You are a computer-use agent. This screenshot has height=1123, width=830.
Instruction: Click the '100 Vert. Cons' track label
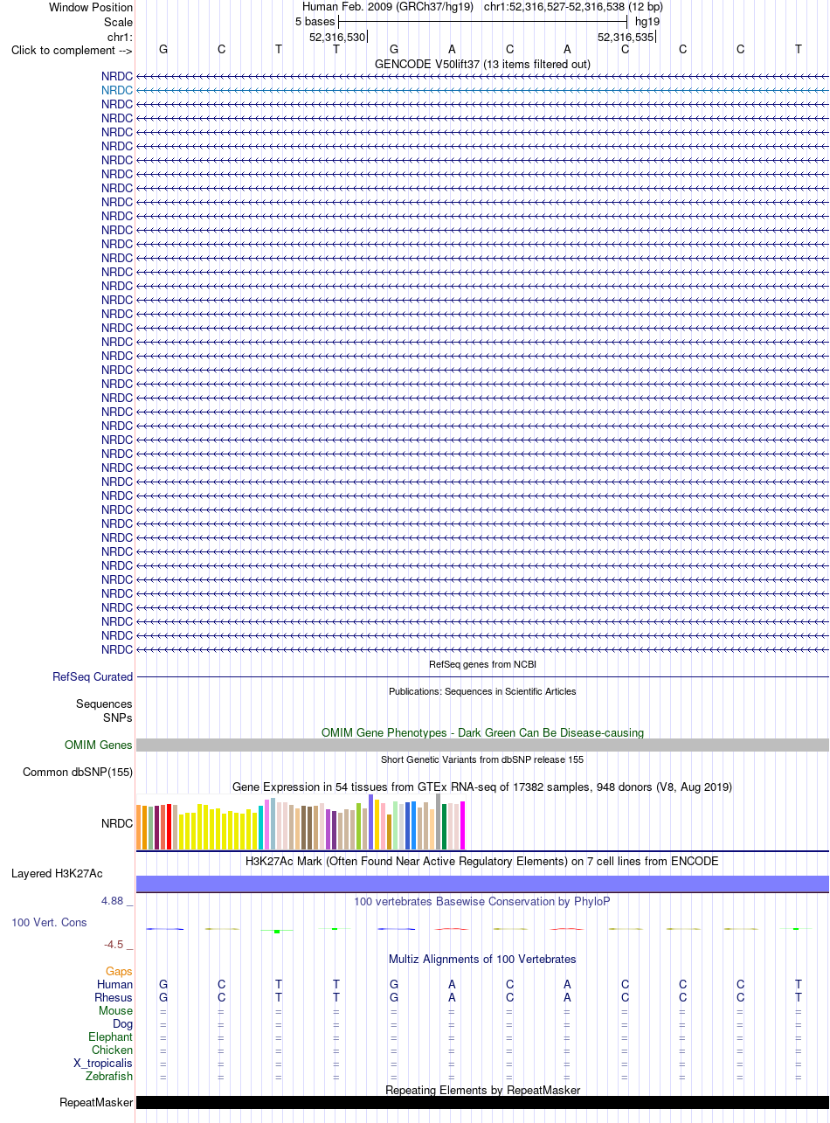pyautogui.click(x=49, y=923)
